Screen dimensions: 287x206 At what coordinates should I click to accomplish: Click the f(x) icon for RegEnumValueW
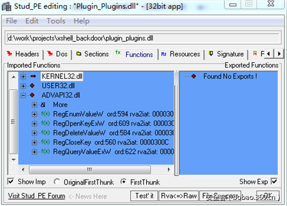tap(45, 114)
